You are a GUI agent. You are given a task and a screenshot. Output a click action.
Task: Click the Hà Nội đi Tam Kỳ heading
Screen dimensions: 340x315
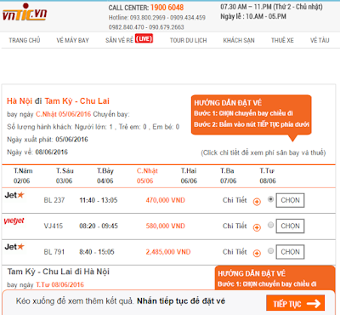click(x=58, y=101)
